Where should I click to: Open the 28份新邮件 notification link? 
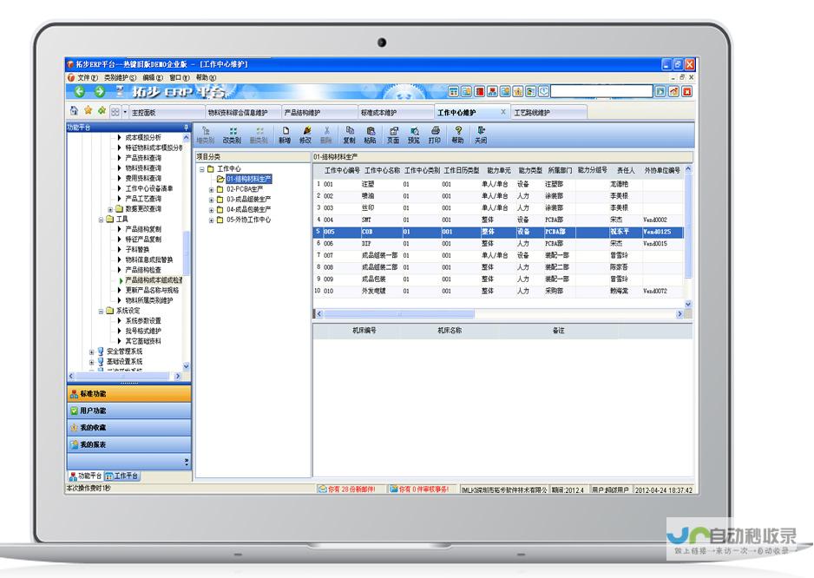coord(347,489)
